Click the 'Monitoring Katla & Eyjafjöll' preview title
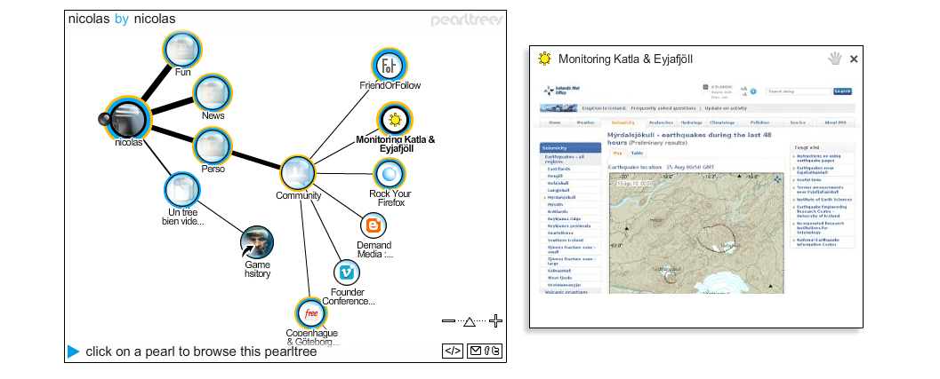Viewport: 940px width, 379px height. 626,59
